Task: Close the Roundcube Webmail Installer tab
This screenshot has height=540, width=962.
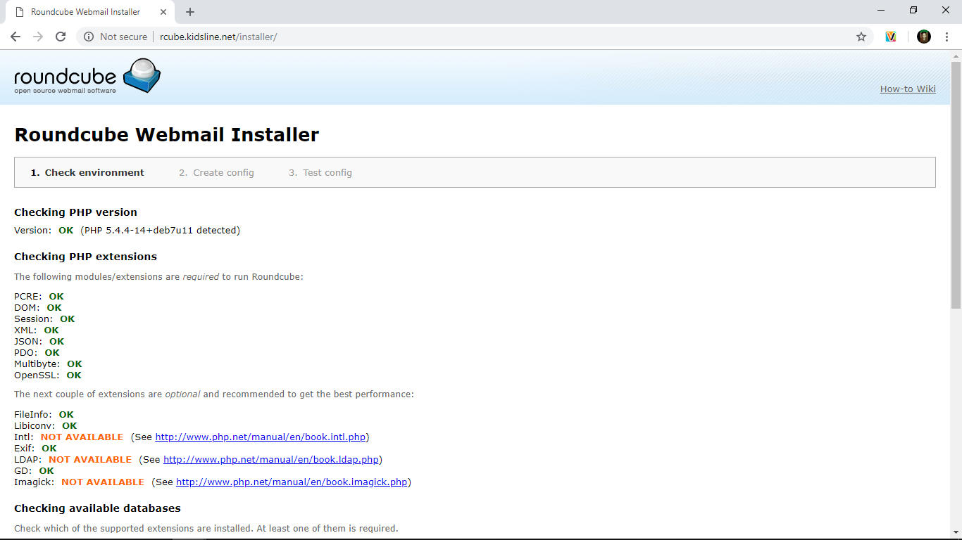Action: [x=163, y=12]
